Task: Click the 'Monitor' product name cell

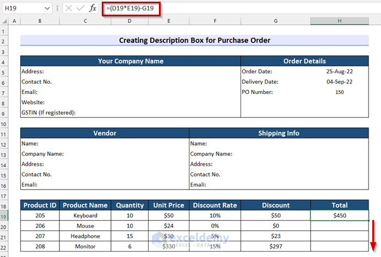Action: (85, 247)
